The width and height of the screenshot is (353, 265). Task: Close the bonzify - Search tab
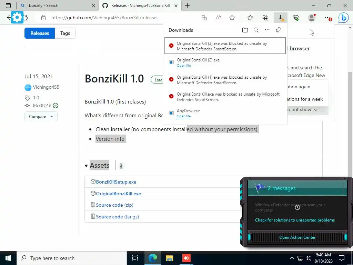[93, 6]
